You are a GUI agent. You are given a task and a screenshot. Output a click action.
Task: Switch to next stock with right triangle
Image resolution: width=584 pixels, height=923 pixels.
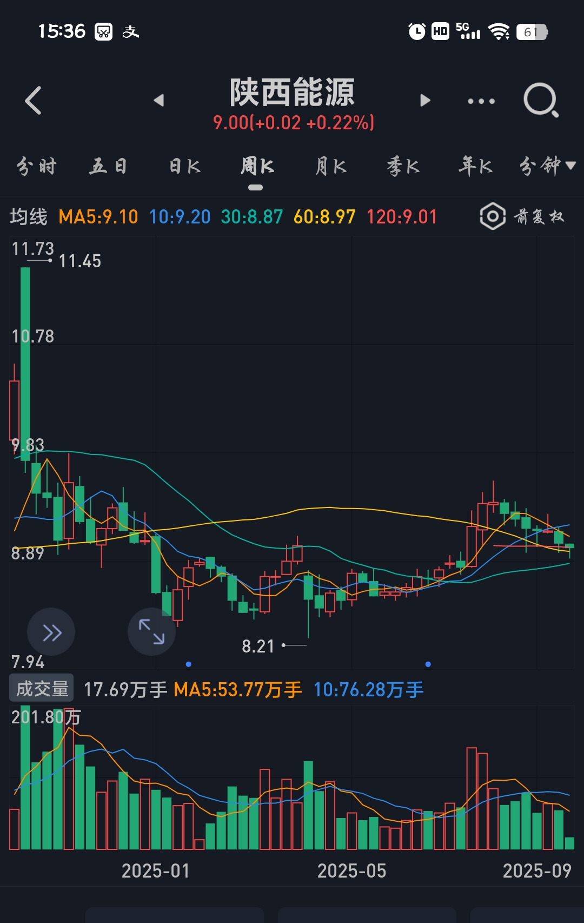(x=426, y=100)
